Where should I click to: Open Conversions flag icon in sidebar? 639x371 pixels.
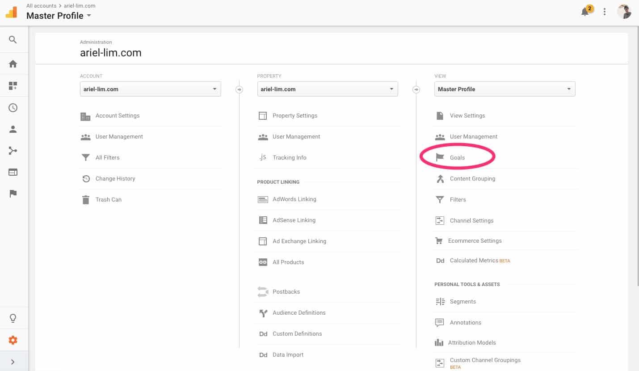(x=13, y=194)
